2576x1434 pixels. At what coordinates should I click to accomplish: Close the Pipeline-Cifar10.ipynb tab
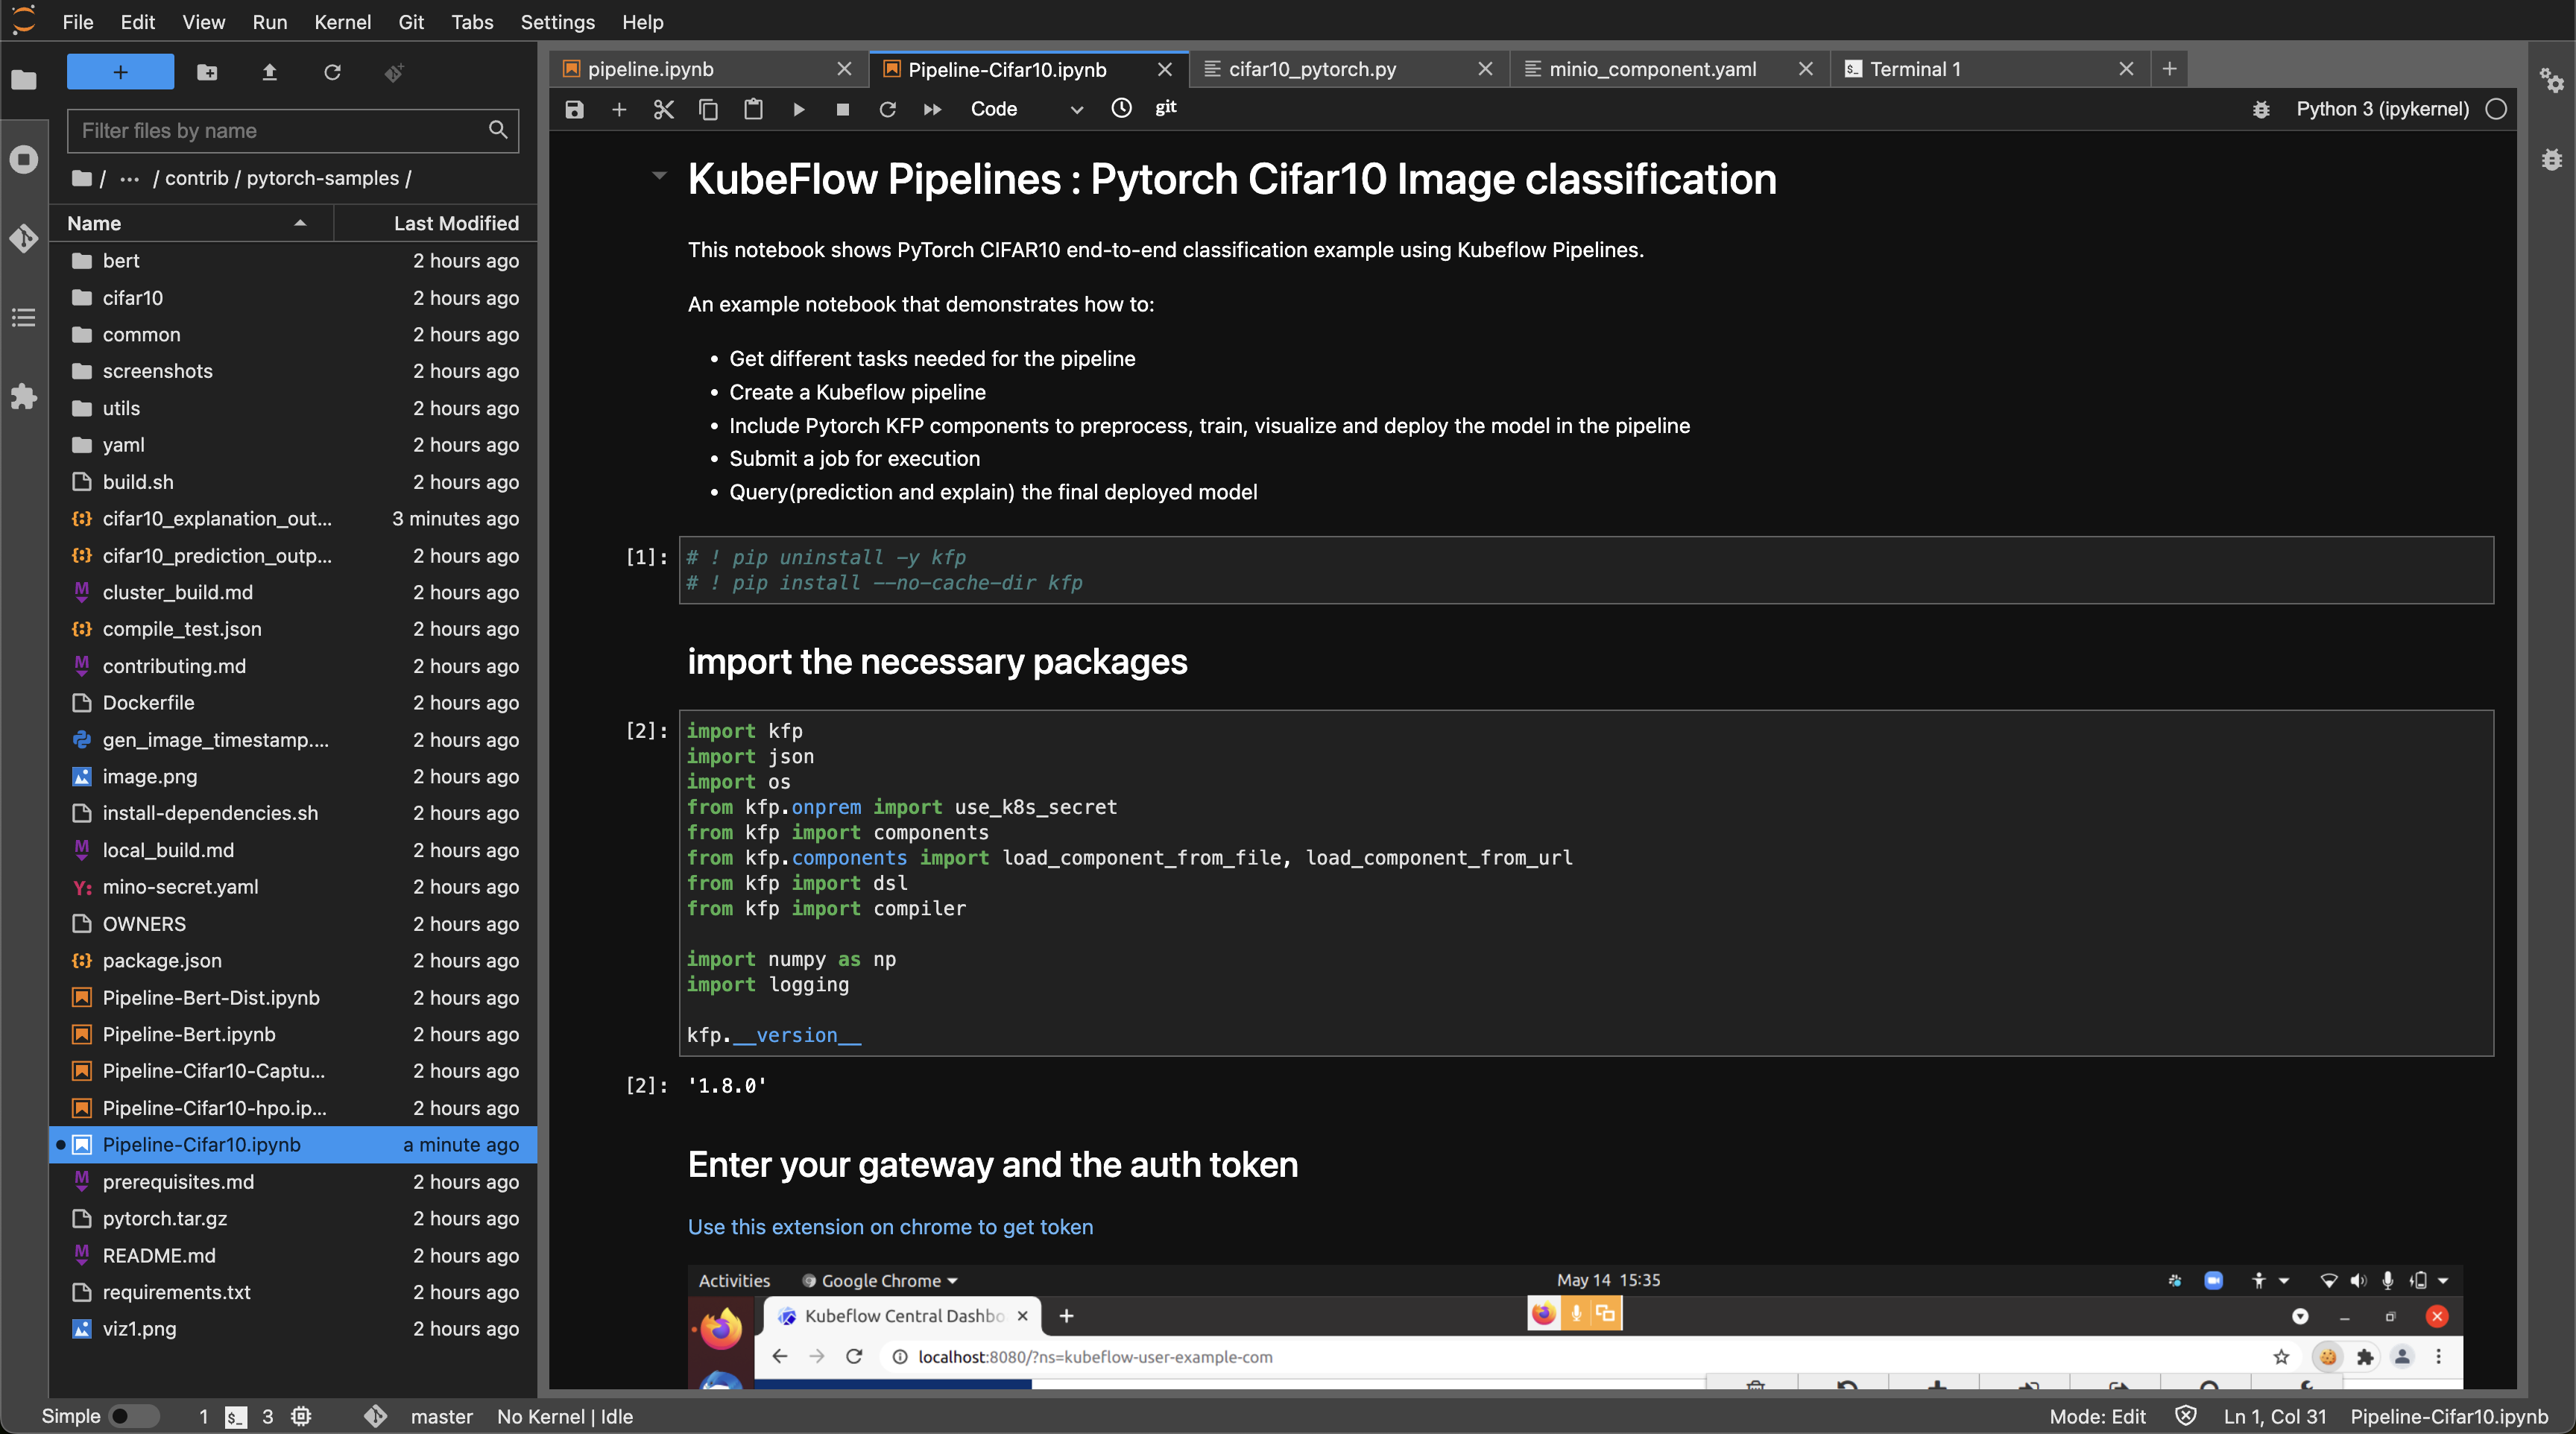[1164, 69]
